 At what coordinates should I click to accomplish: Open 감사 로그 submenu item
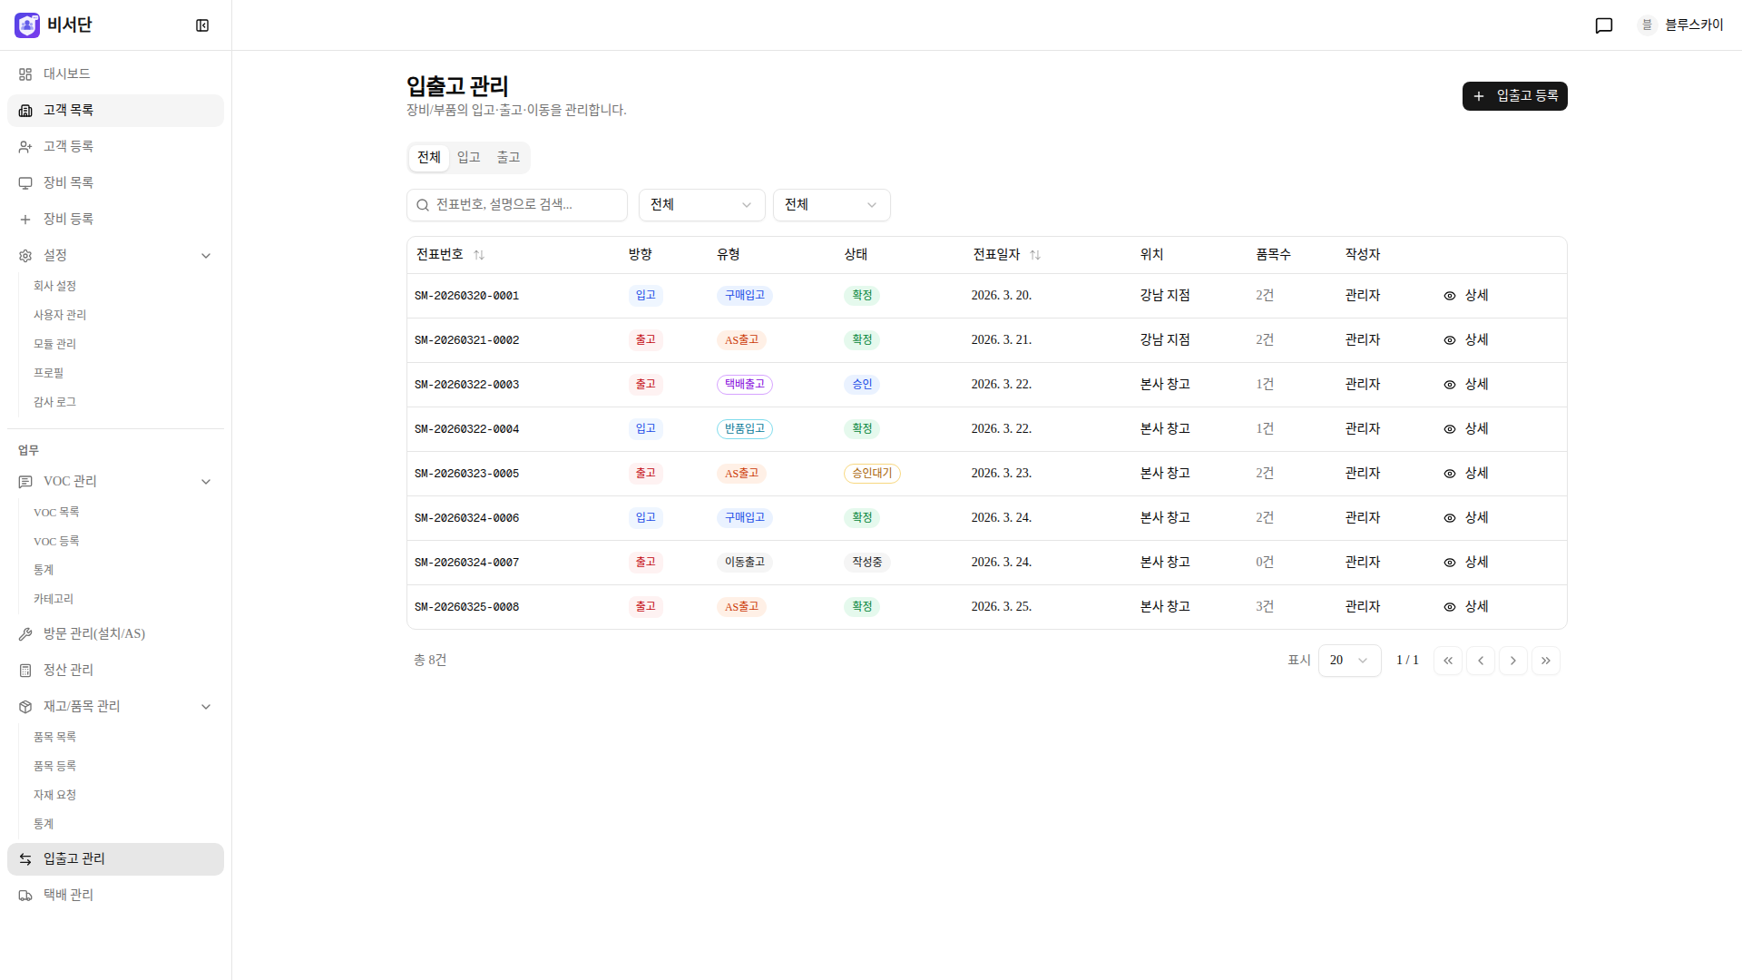54,402
